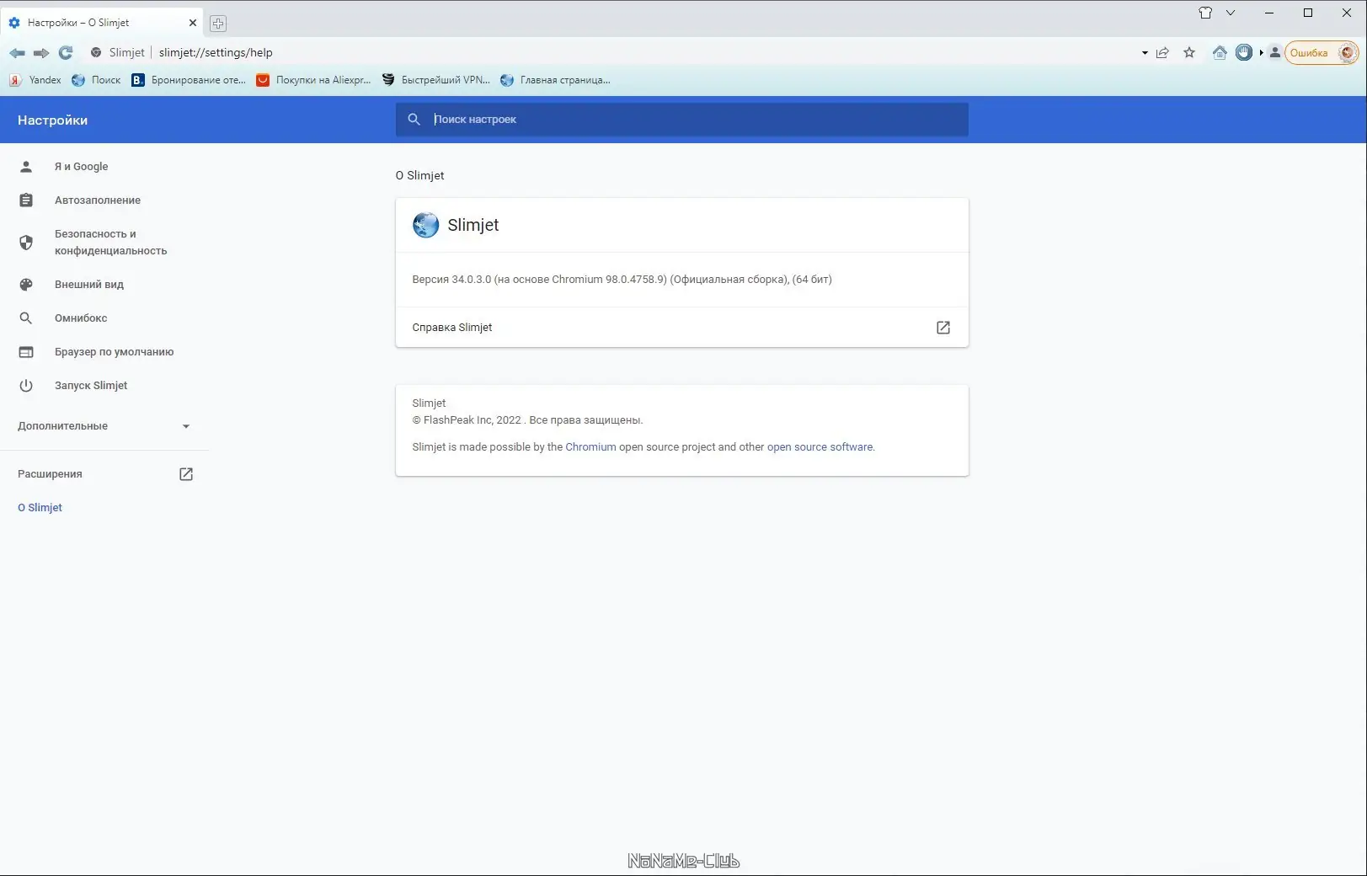The height and width of the screenshot is (876, 1367).
Task: Bookmark this page with the star
Action: [x=1189, y=52]
